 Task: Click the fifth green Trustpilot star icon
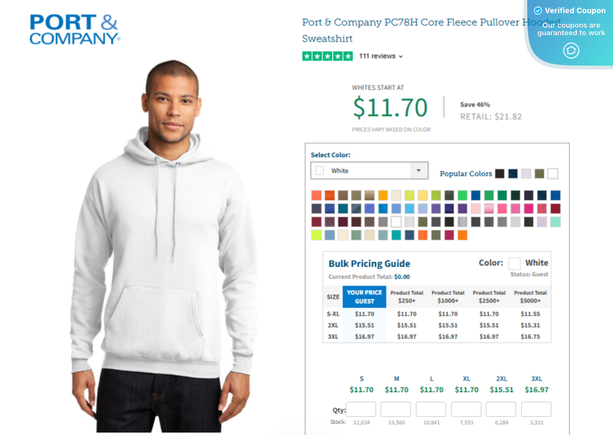348,56
